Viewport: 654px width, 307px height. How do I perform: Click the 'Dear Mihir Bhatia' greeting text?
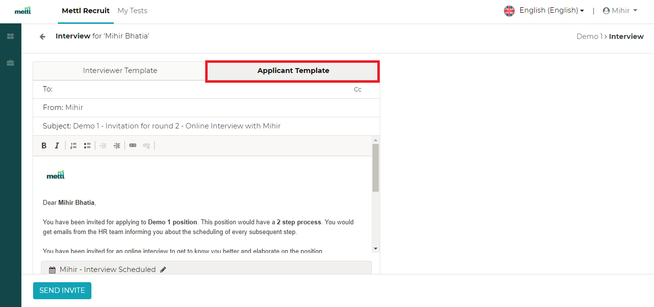pos(70,203)
